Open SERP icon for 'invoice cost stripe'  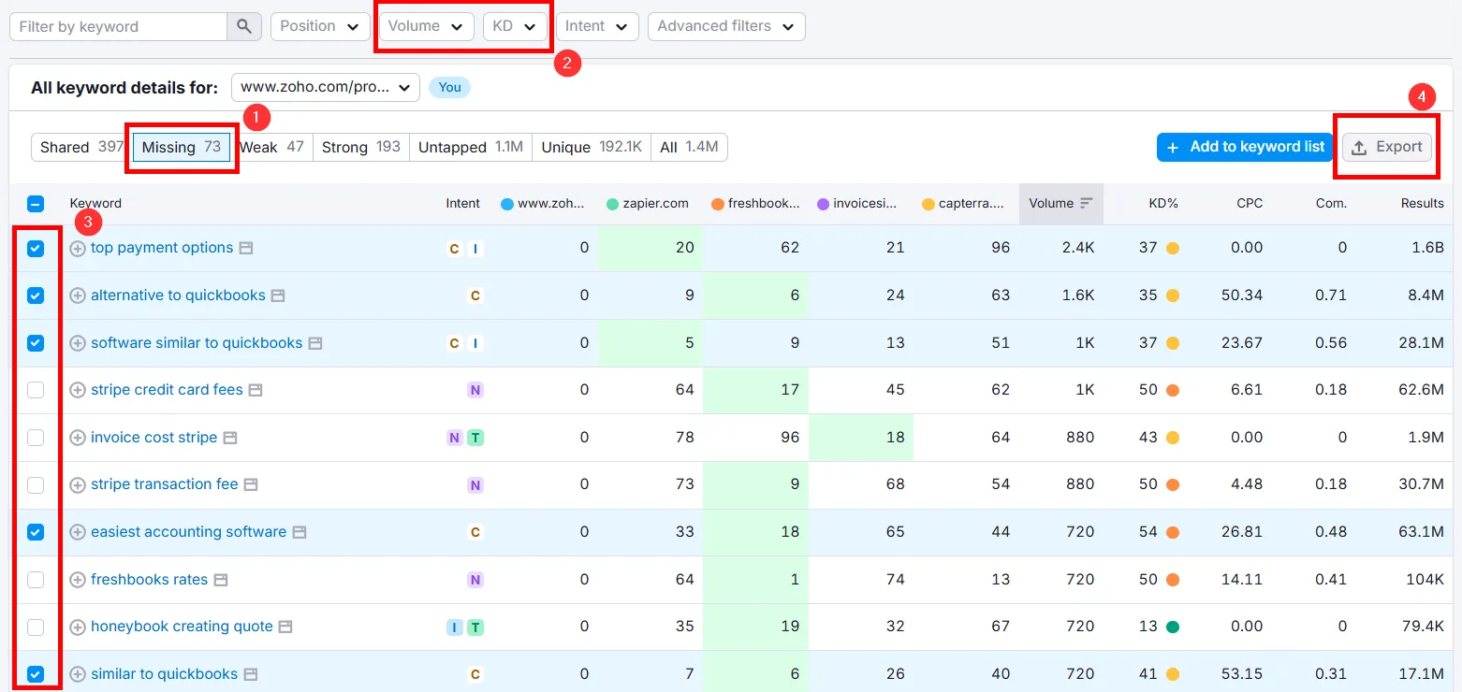click(x=230, y=438)
